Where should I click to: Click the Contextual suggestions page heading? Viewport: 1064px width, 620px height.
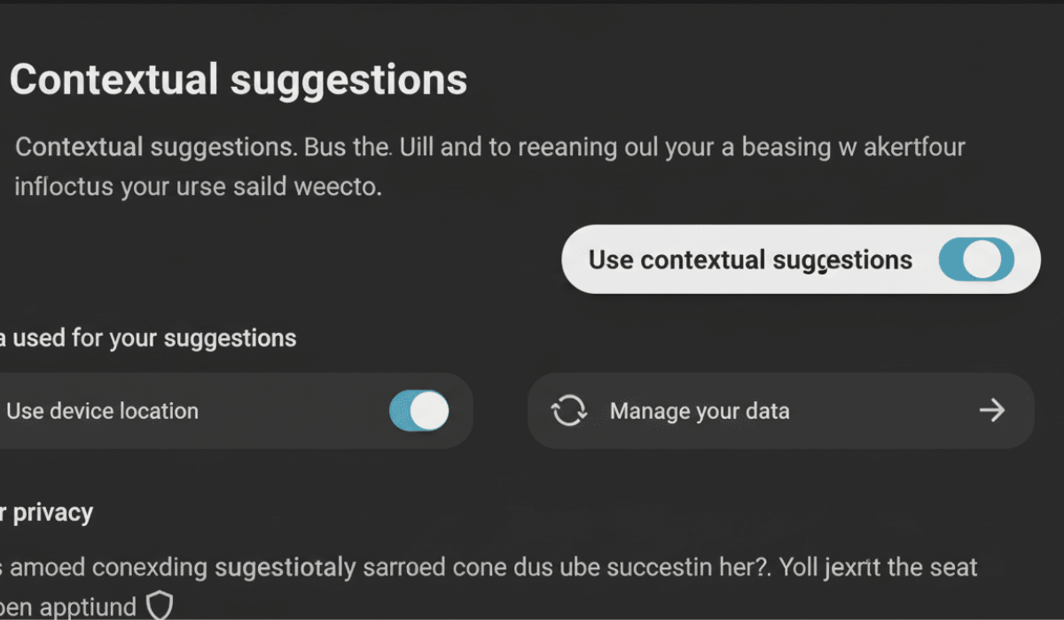click(x=238, y=81)
